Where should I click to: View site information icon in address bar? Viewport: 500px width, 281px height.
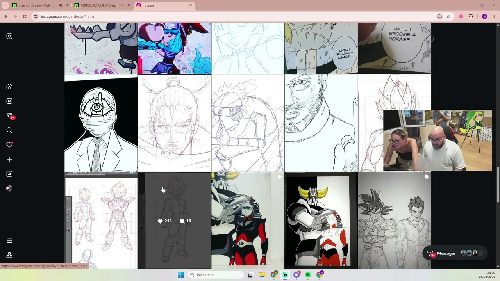36,16
